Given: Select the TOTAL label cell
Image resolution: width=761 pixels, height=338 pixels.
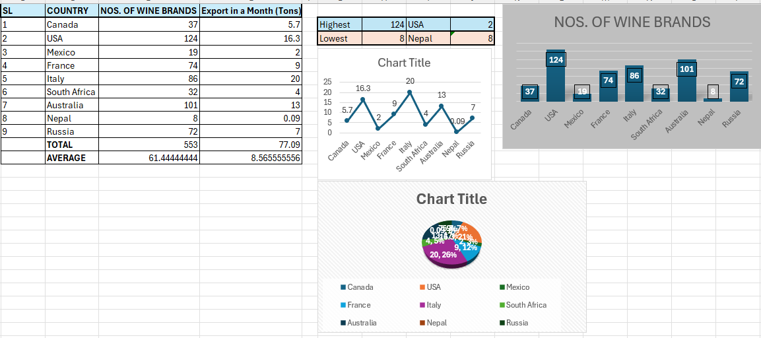Looking at the screenshot, I should pos(72,145).
